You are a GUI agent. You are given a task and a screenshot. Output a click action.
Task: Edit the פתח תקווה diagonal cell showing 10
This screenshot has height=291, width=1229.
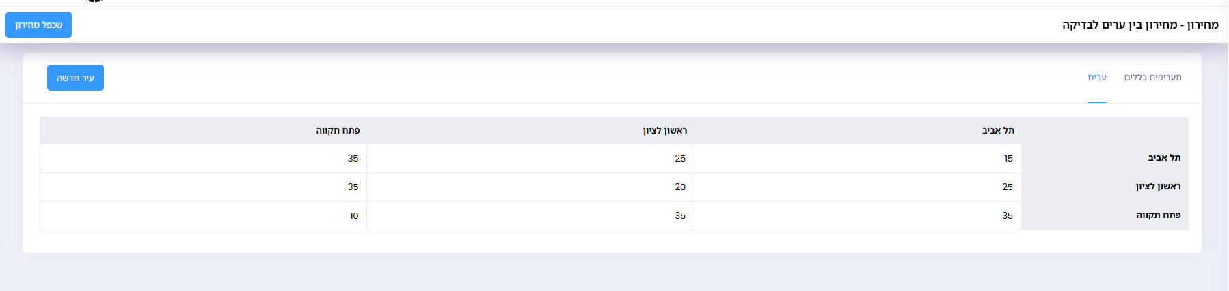pyautogui.click(x=204, y=215)
